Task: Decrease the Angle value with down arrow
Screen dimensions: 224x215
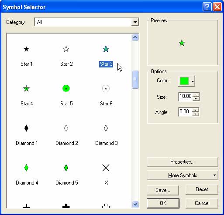Action: [x=195, y=114]
